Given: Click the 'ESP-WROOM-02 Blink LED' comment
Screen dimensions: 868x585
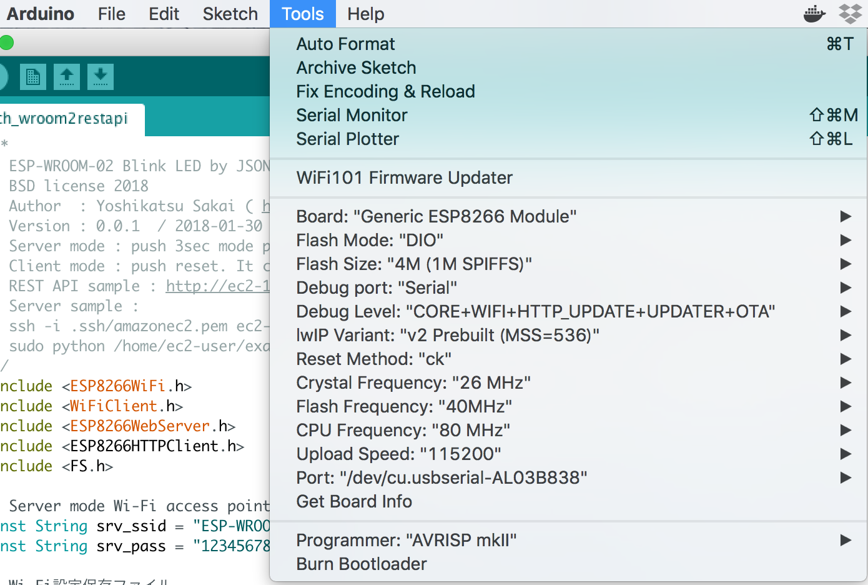Looking at the screenshot, I should coord(139,166).
